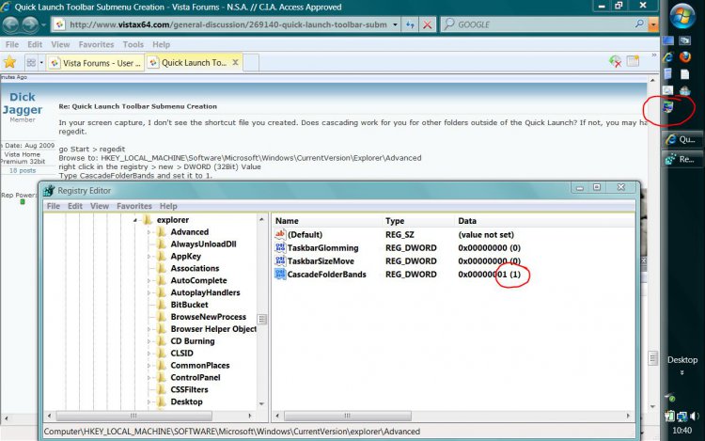
Task: Expand the CLSID registry key
Action: (x=149, y=354)
